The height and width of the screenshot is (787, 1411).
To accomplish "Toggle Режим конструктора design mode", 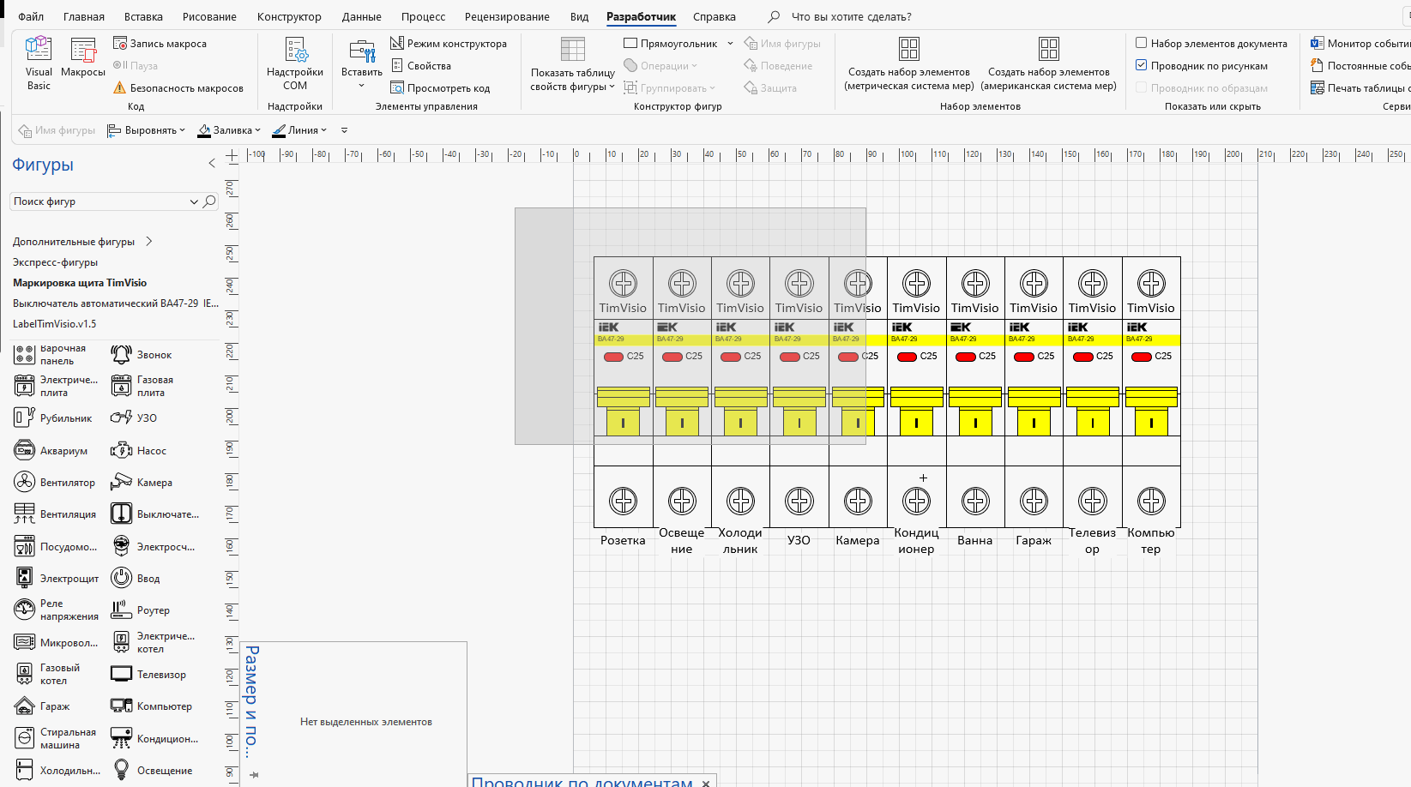I will click(449, 44).
